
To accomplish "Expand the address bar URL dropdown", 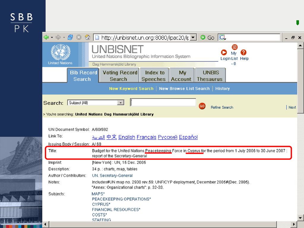I will (x=193, y=37).
